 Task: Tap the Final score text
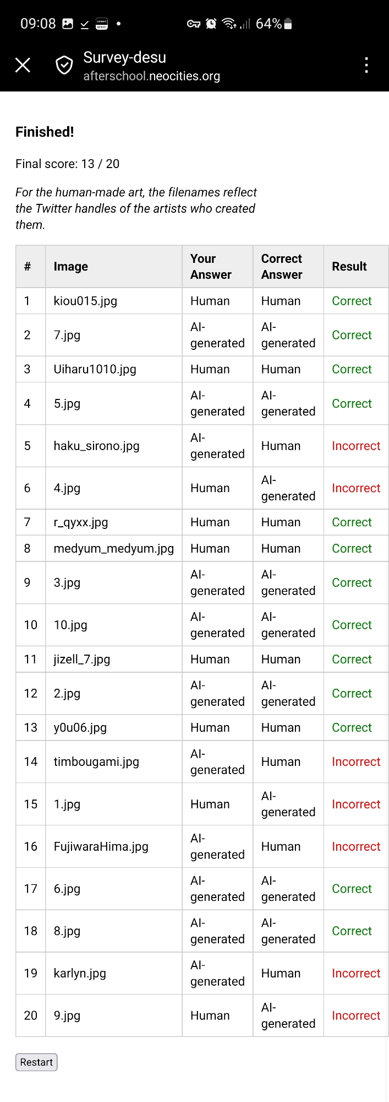click(67, 164)
